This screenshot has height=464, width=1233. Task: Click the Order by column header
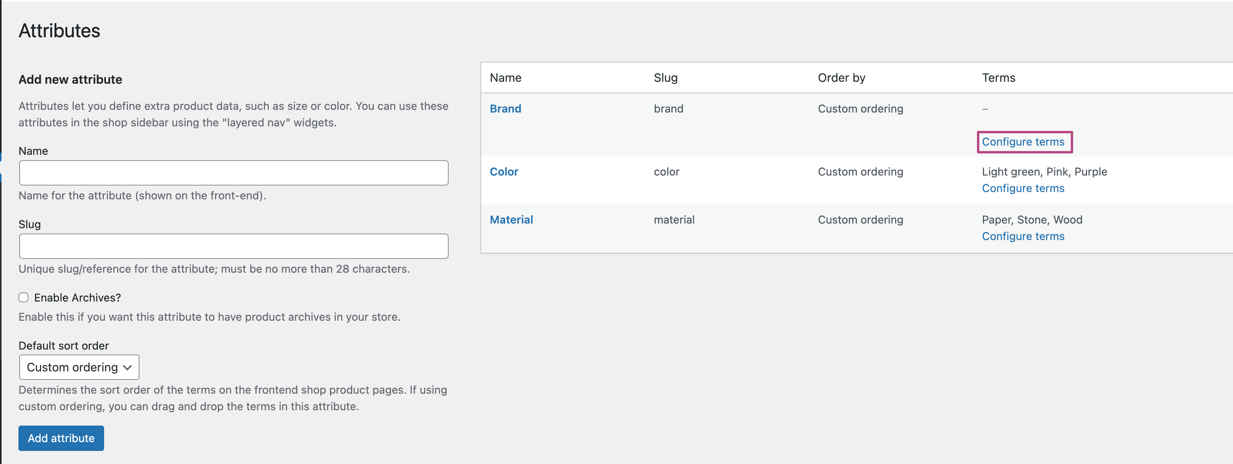841,78
